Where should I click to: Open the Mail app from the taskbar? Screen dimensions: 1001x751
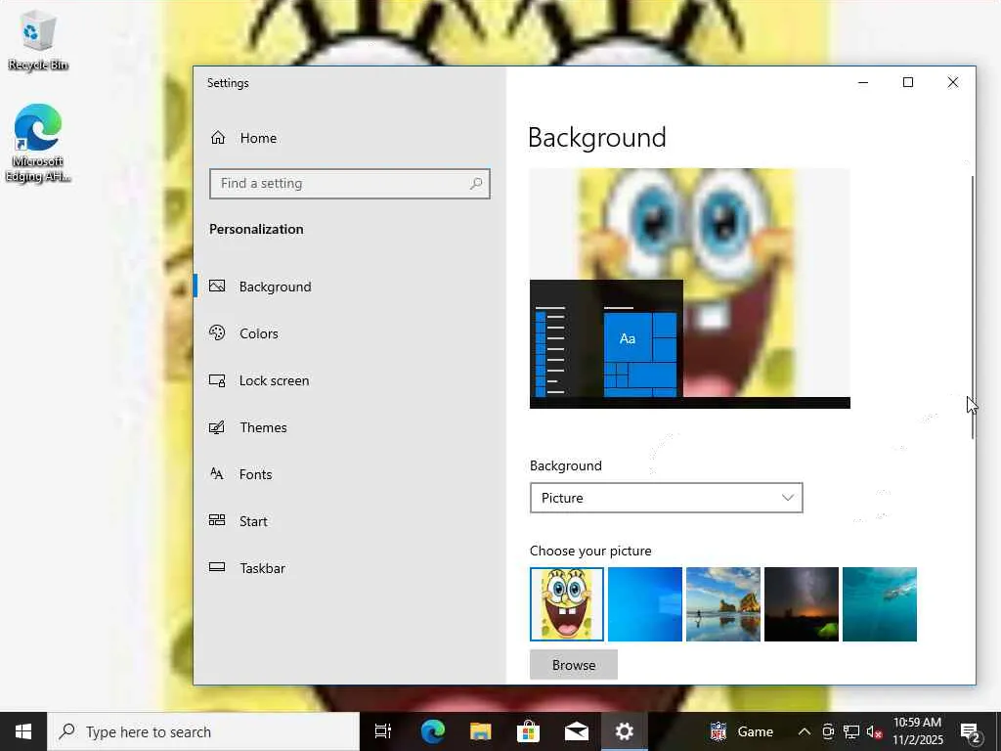click(x=576, y=731)
